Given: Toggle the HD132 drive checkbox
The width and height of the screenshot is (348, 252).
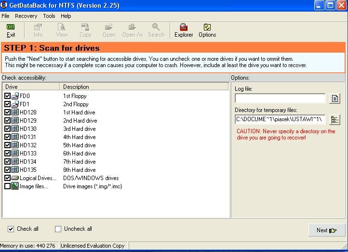Looking at the screenshot, I should pyautogui.click(x=7, y=145).
